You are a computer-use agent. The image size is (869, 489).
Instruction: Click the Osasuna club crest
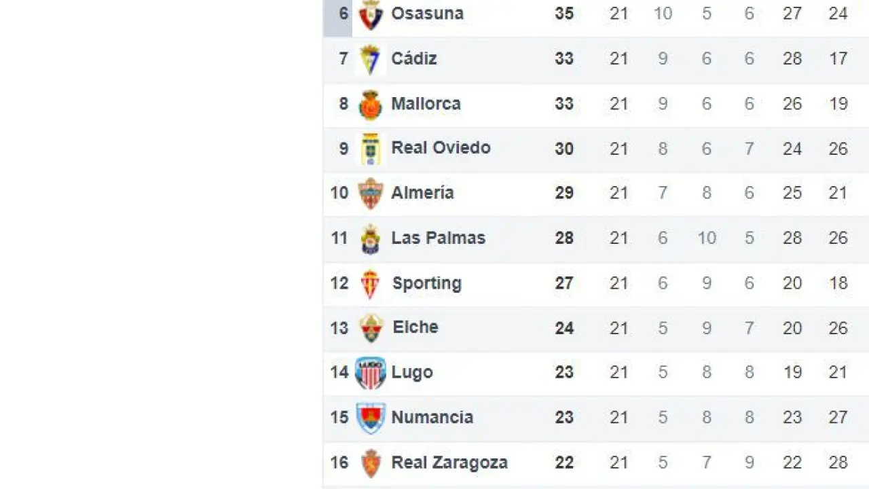point(371,15)
